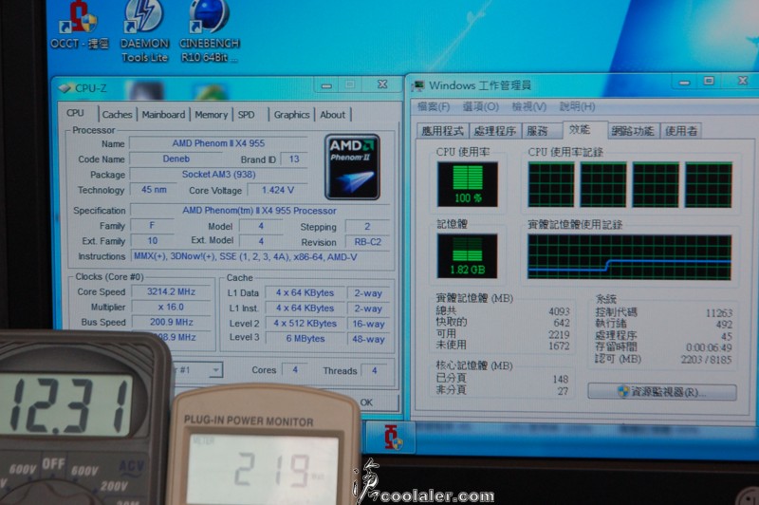Image resolution: width=759 pixels, height=505 pixels.
Task: Open the Caches tab in CPU-Z
Action: [117, 115]
